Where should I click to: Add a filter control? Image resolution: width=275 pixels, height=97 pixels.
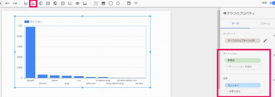(x=136, y=3)
